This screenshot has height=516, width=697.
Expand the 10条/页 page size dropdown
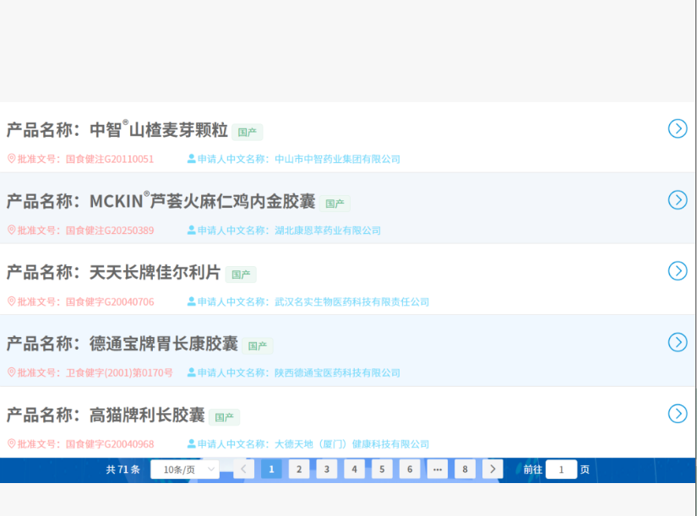(x=184, y=470)
